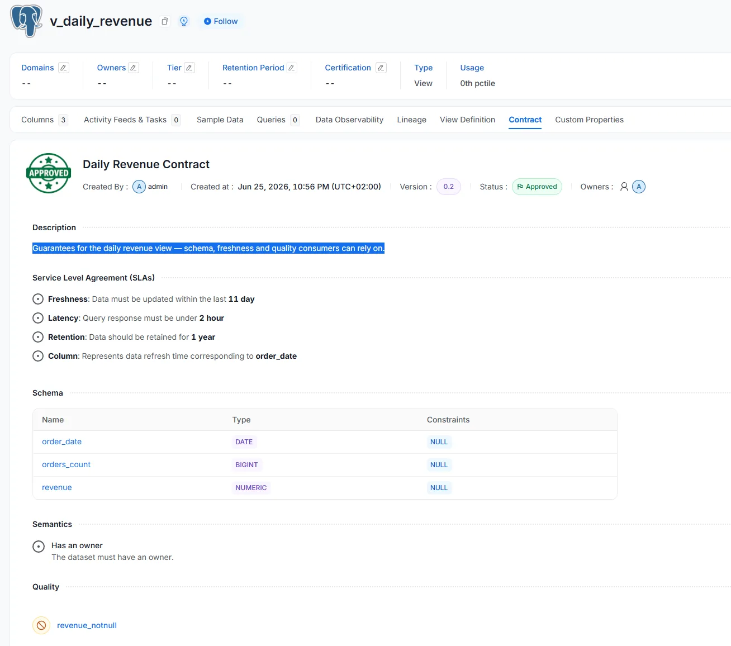Click the revenue_notnull failed status icon
Screen dimensions: 731x646
(x=41, y=625)
